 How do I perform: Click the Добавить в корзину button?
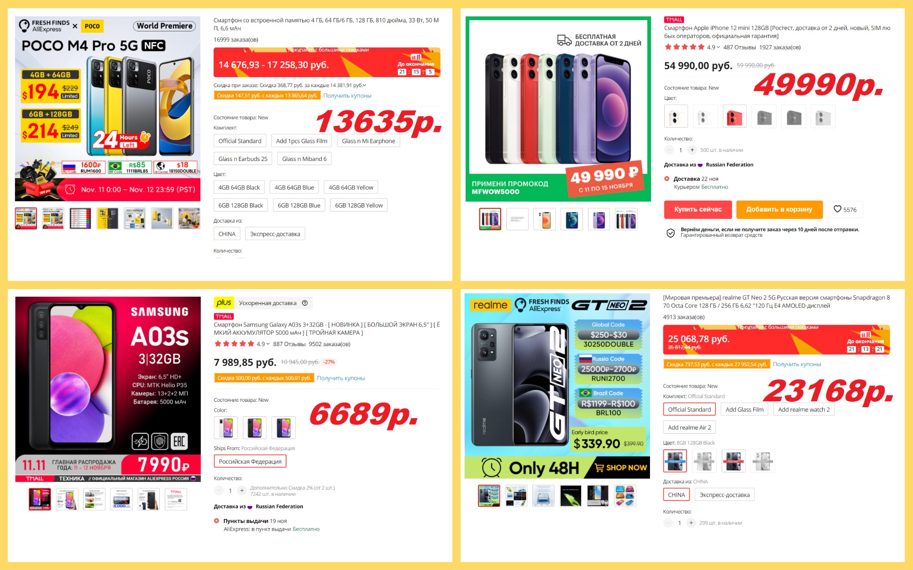(x=779, y=210)
